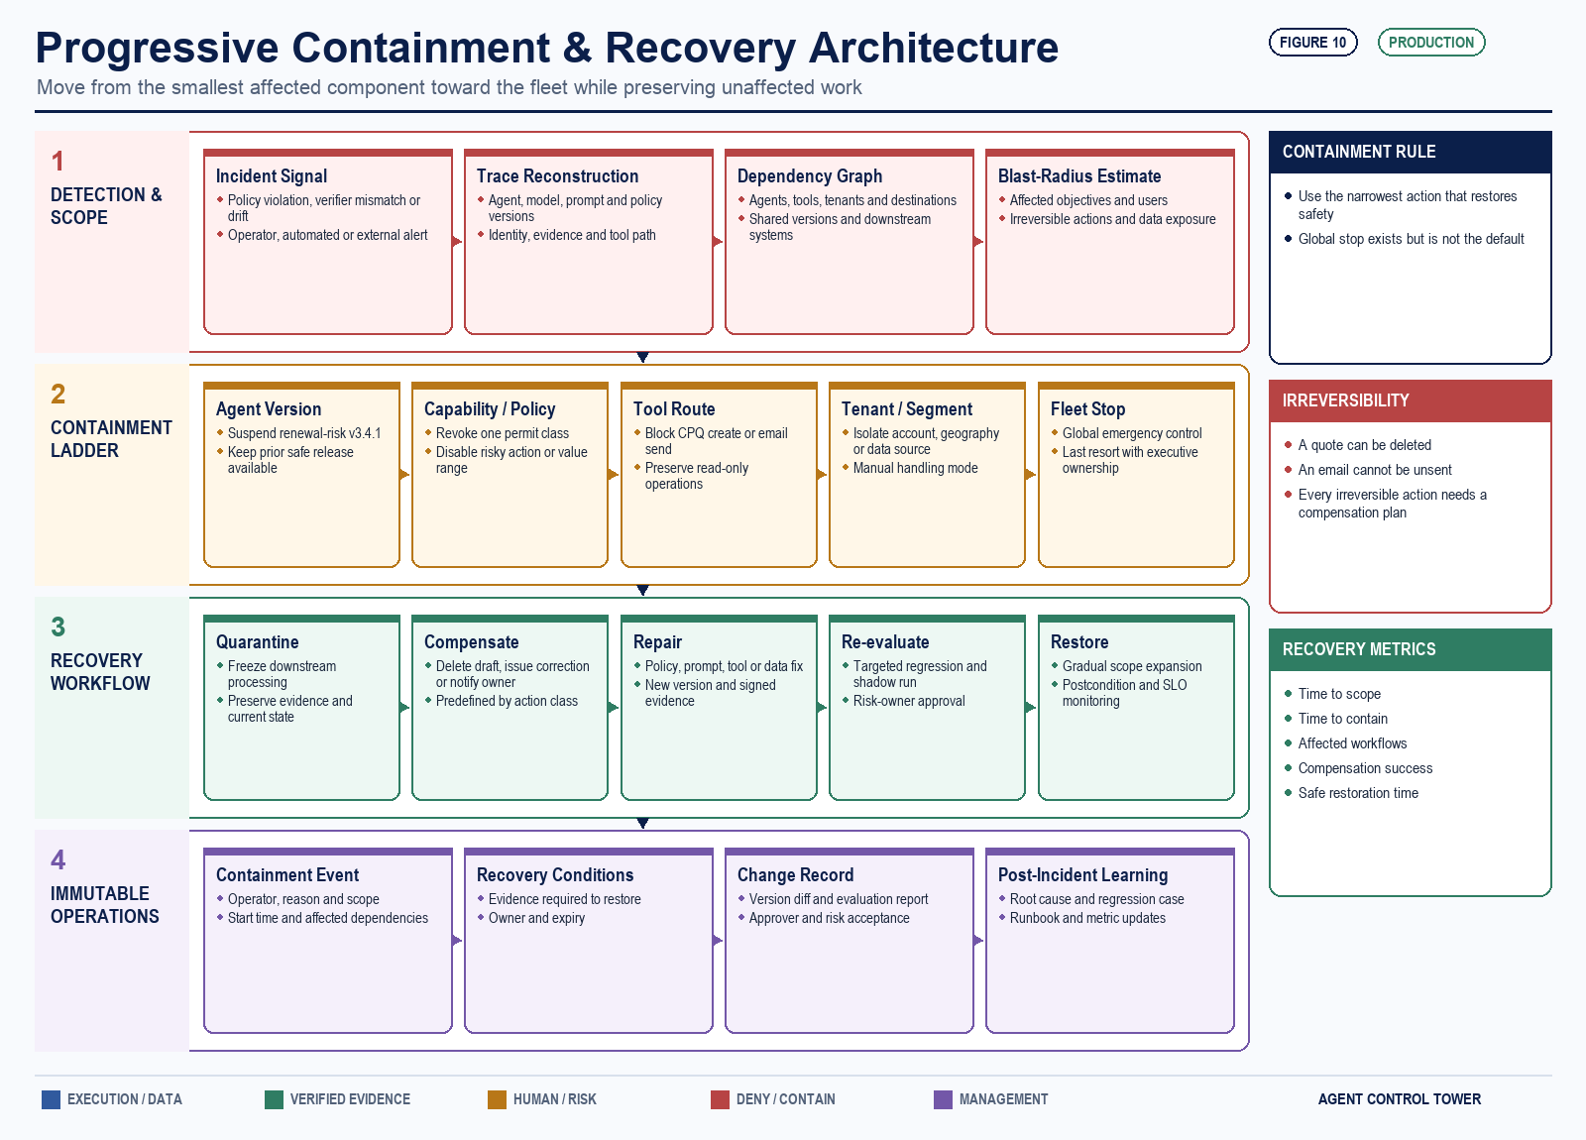Select the Agent Version containment card
This screenshot has width=1586, height=1140.
coord(301,475)
